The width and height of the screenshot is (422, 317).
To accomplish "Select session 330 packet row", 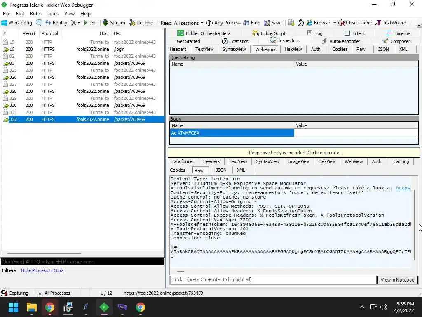I will click(x=82, y=105).
